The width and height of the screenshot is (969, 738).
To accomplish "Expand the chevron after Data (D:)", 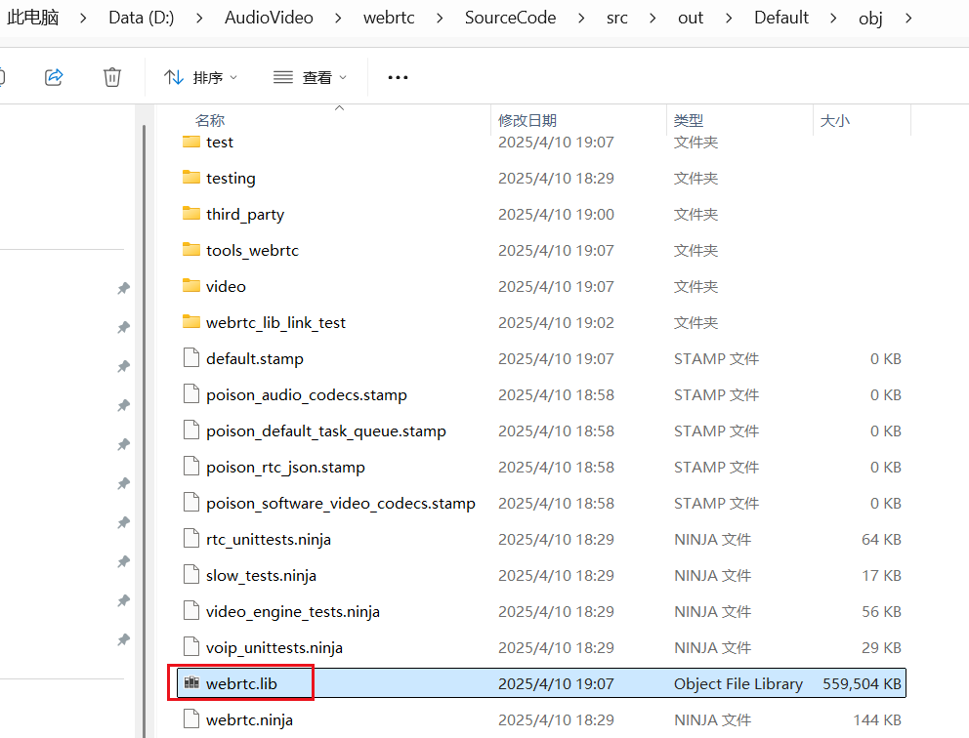I will click(x=199, y=18).
